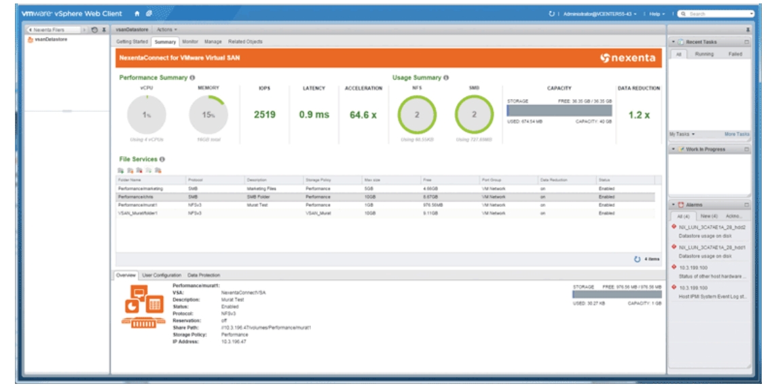Show Usage Summary info icon
774x388 pixels.
(446, 78)
